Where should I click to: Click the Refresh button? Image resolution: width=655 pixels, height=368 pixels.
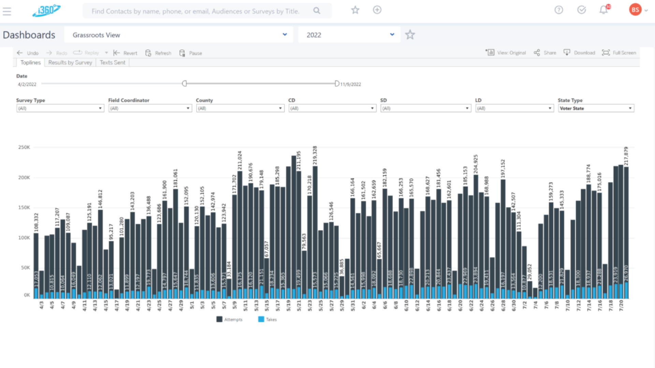click(158, 53)
